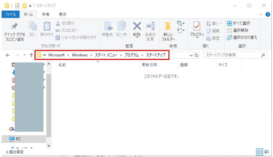Click the navigation pane scroll-up arrow

click(x=49, y=64)
